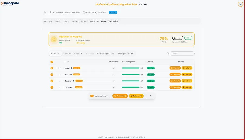Click the Cp_shine-1 topic name
This screenshot has height=140, width=245.
pos(69,87)
